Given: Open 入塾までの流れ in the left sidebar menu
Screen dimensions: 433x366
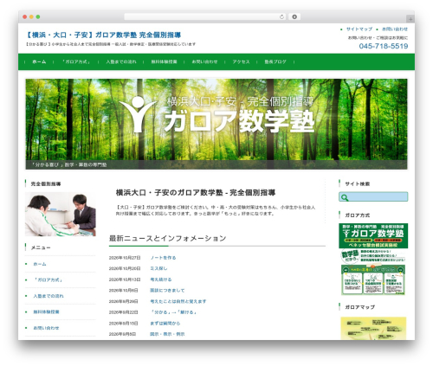Looking at the screenshot, I should (48, 296).
